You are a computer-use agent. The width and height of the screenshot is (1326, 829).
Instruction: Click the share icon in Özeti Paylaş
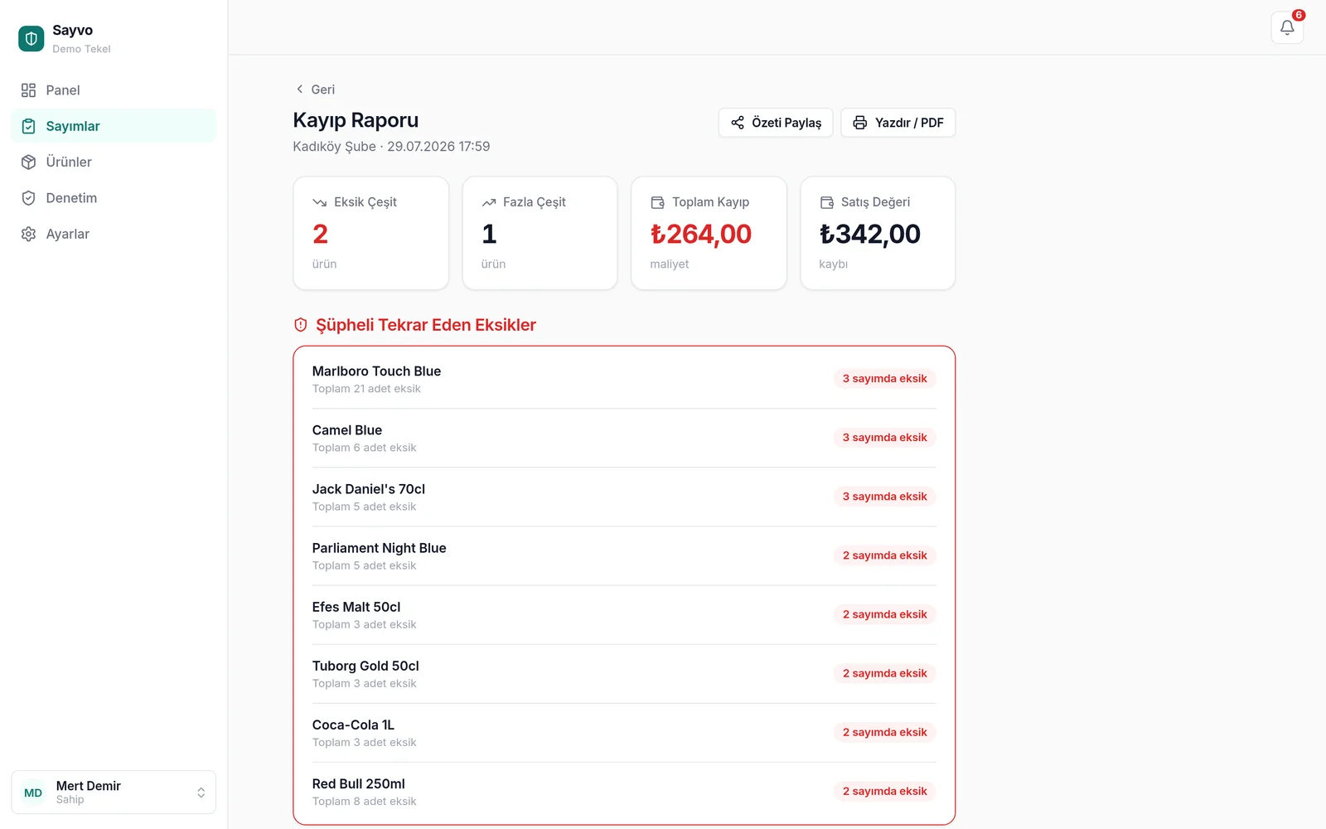click(x=738, y=123)
